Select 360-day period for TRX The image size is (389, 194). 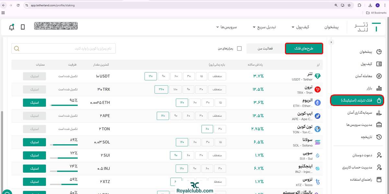[161, 90]
